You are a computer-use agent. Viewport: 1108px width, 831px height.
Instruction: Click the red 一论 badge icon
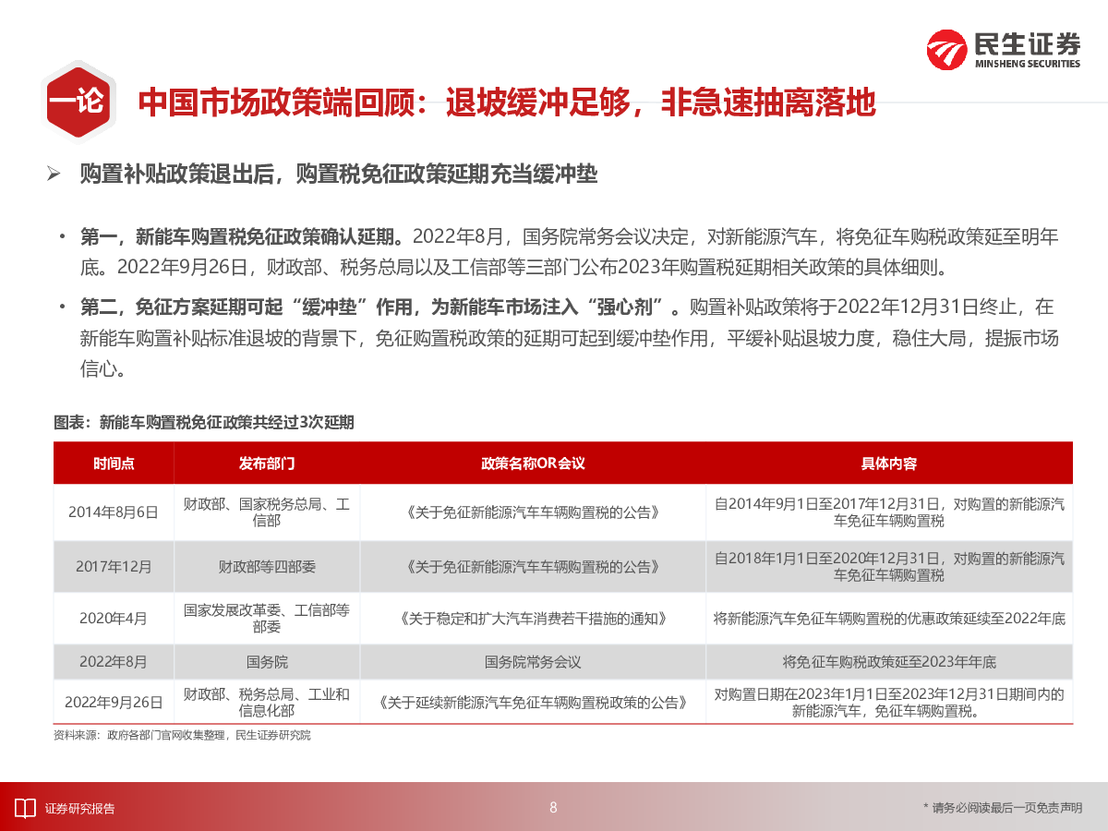click(78, 102)
